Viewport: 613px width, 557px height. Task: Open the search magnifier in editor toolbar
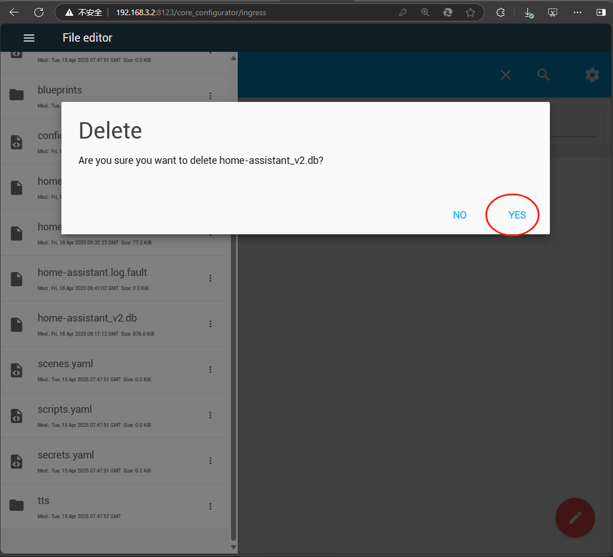pos(543,75)
